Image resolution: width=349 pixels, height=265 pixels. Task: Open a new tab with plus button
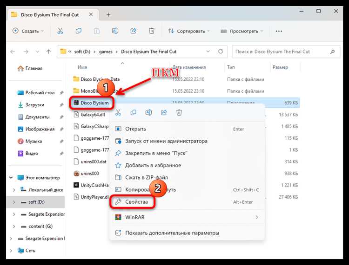(x=108, y=15)
